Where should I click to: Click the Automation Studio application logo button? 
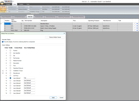pyautogui.click(x=2, y=2)
